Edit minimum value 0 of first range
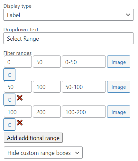The height and width of the screenshot is (161, 138). 18,62
